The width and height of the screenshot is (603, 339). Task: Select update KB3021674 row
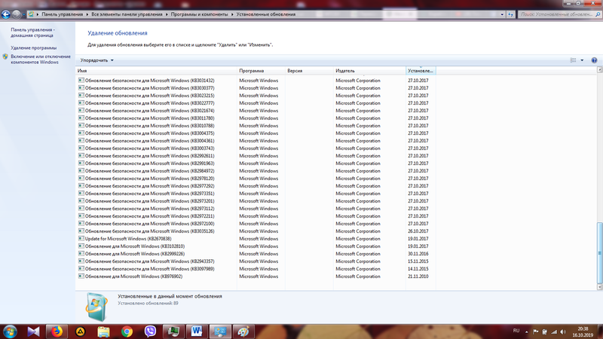click(256, 111)
